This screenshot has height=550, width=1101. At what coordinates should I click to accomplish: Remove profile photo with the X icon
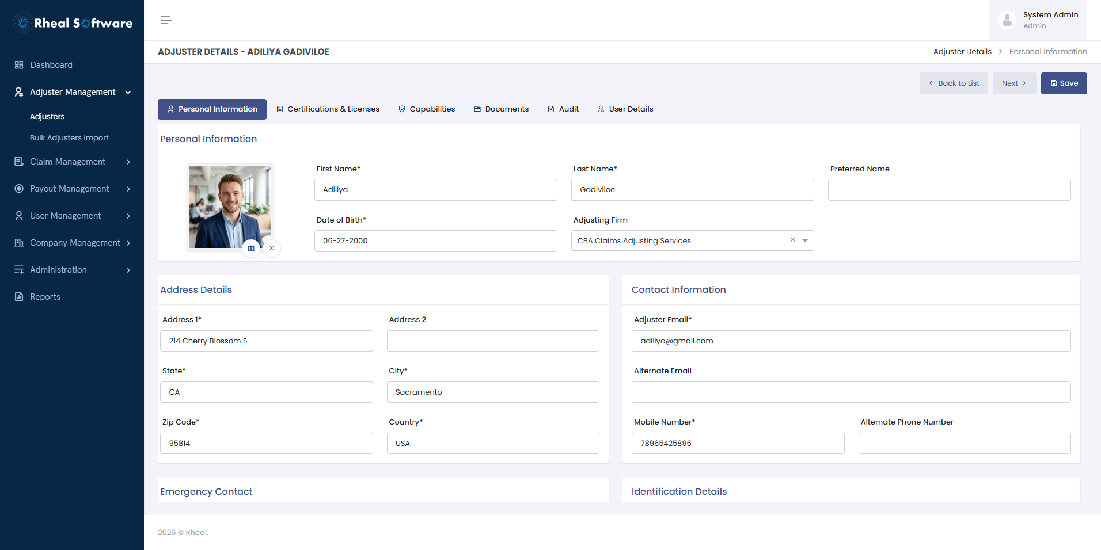click(272, 249)
